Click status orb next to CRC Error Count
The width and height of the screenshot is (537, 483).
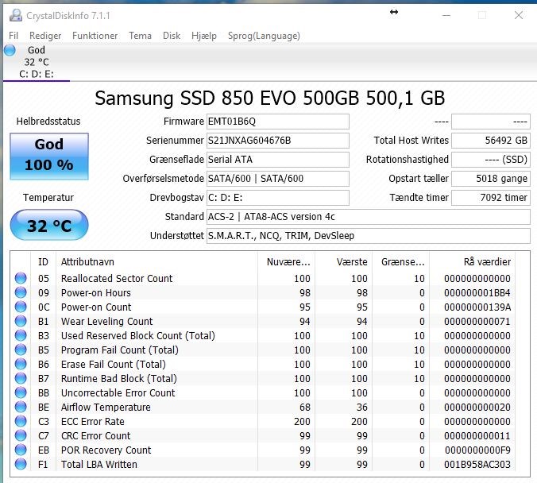click(21, 435)
